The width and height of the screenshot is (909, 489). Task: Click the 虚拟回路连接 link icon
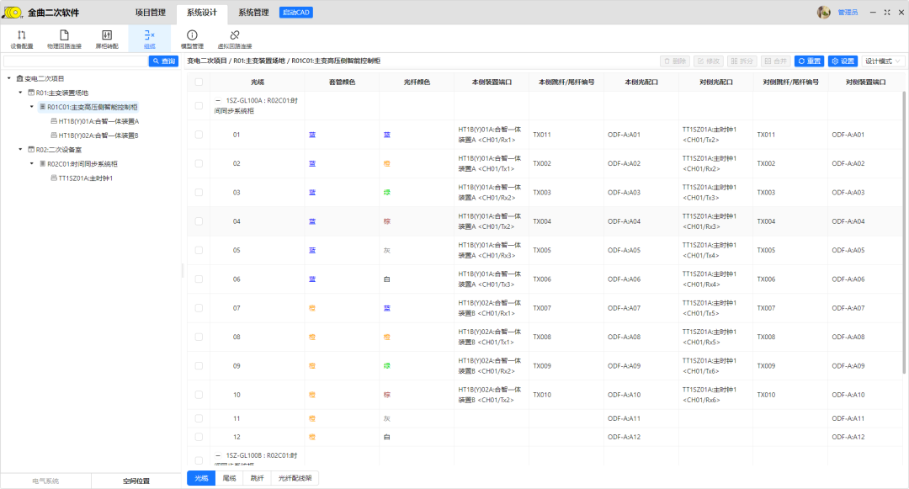pos(234,35)
